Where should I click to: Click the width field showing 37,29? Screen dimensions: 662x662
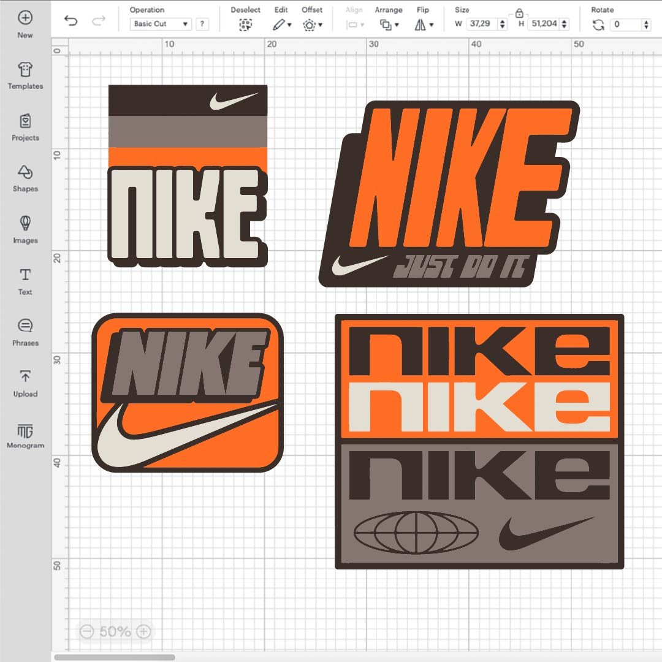[x=482, y=24]
